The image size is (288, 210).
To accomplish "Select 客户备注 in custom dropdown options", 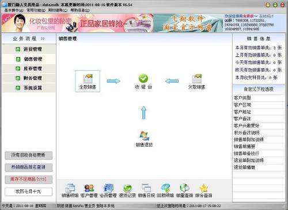I will tap(259, 119).
